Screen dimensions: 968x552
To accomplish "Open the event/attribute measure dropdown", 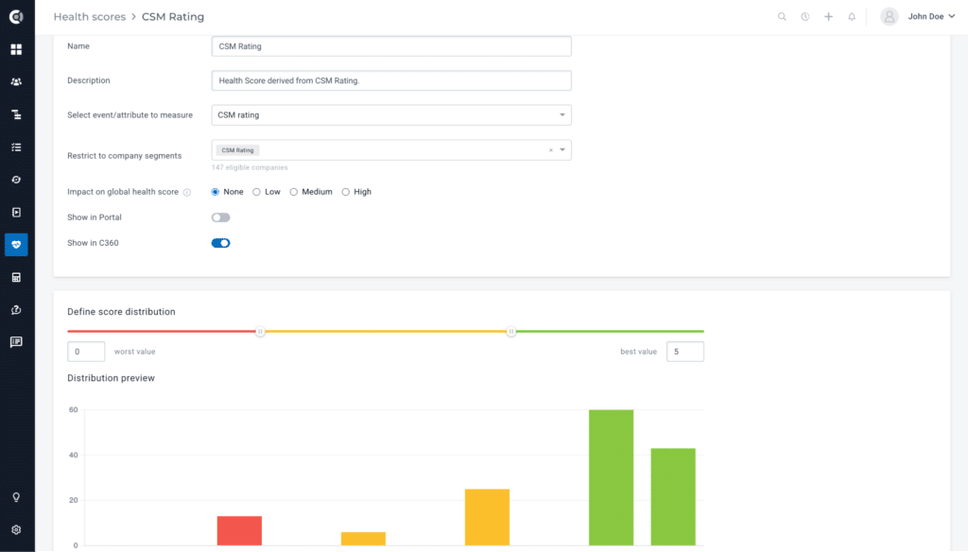I will pyautogui.click(x=562, y=114).
